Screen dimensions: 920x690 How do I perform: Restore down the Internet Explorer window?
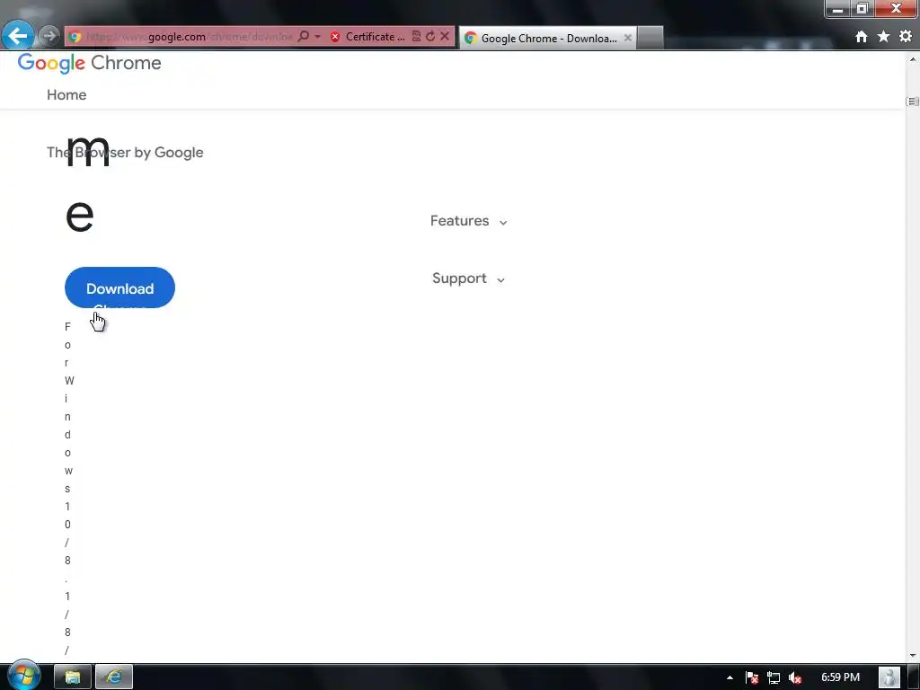(x=862, y=9)
